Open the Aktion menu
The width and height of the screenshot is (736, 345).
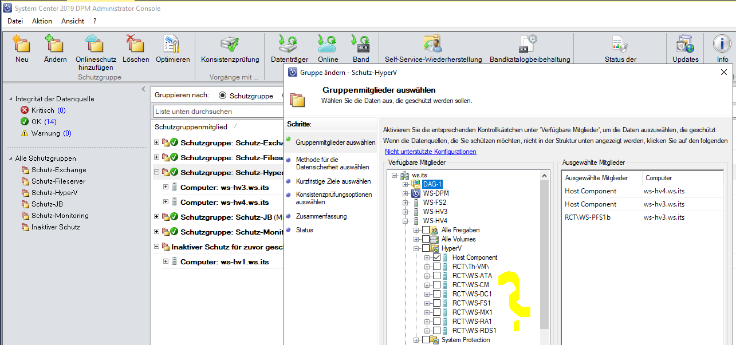pos(42,21)
